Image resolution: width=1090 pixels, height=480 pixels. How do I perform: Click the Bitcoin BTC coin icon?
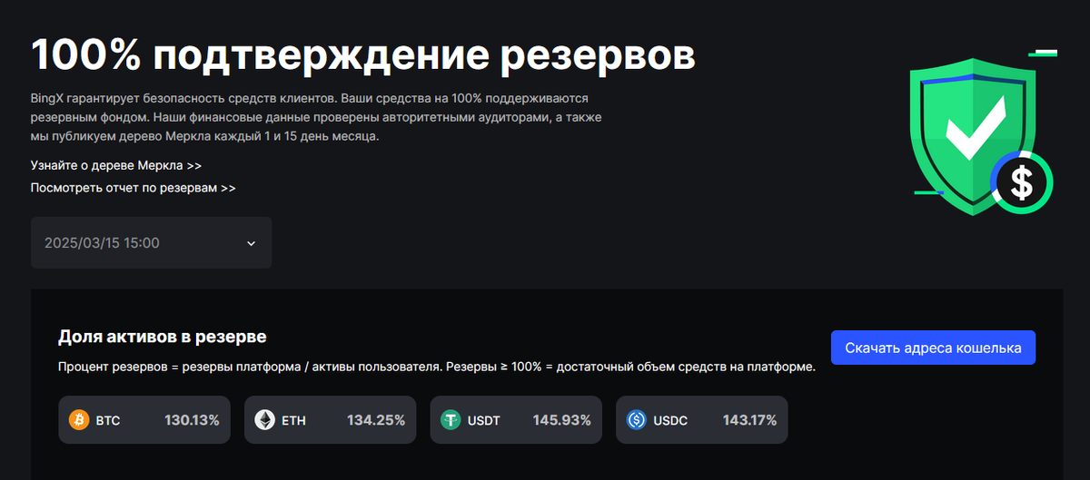[80, 420]
